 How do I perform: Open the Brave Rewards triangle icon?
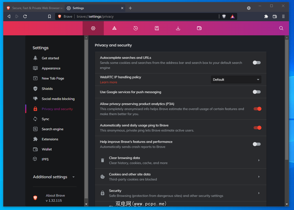pos(232,16)
